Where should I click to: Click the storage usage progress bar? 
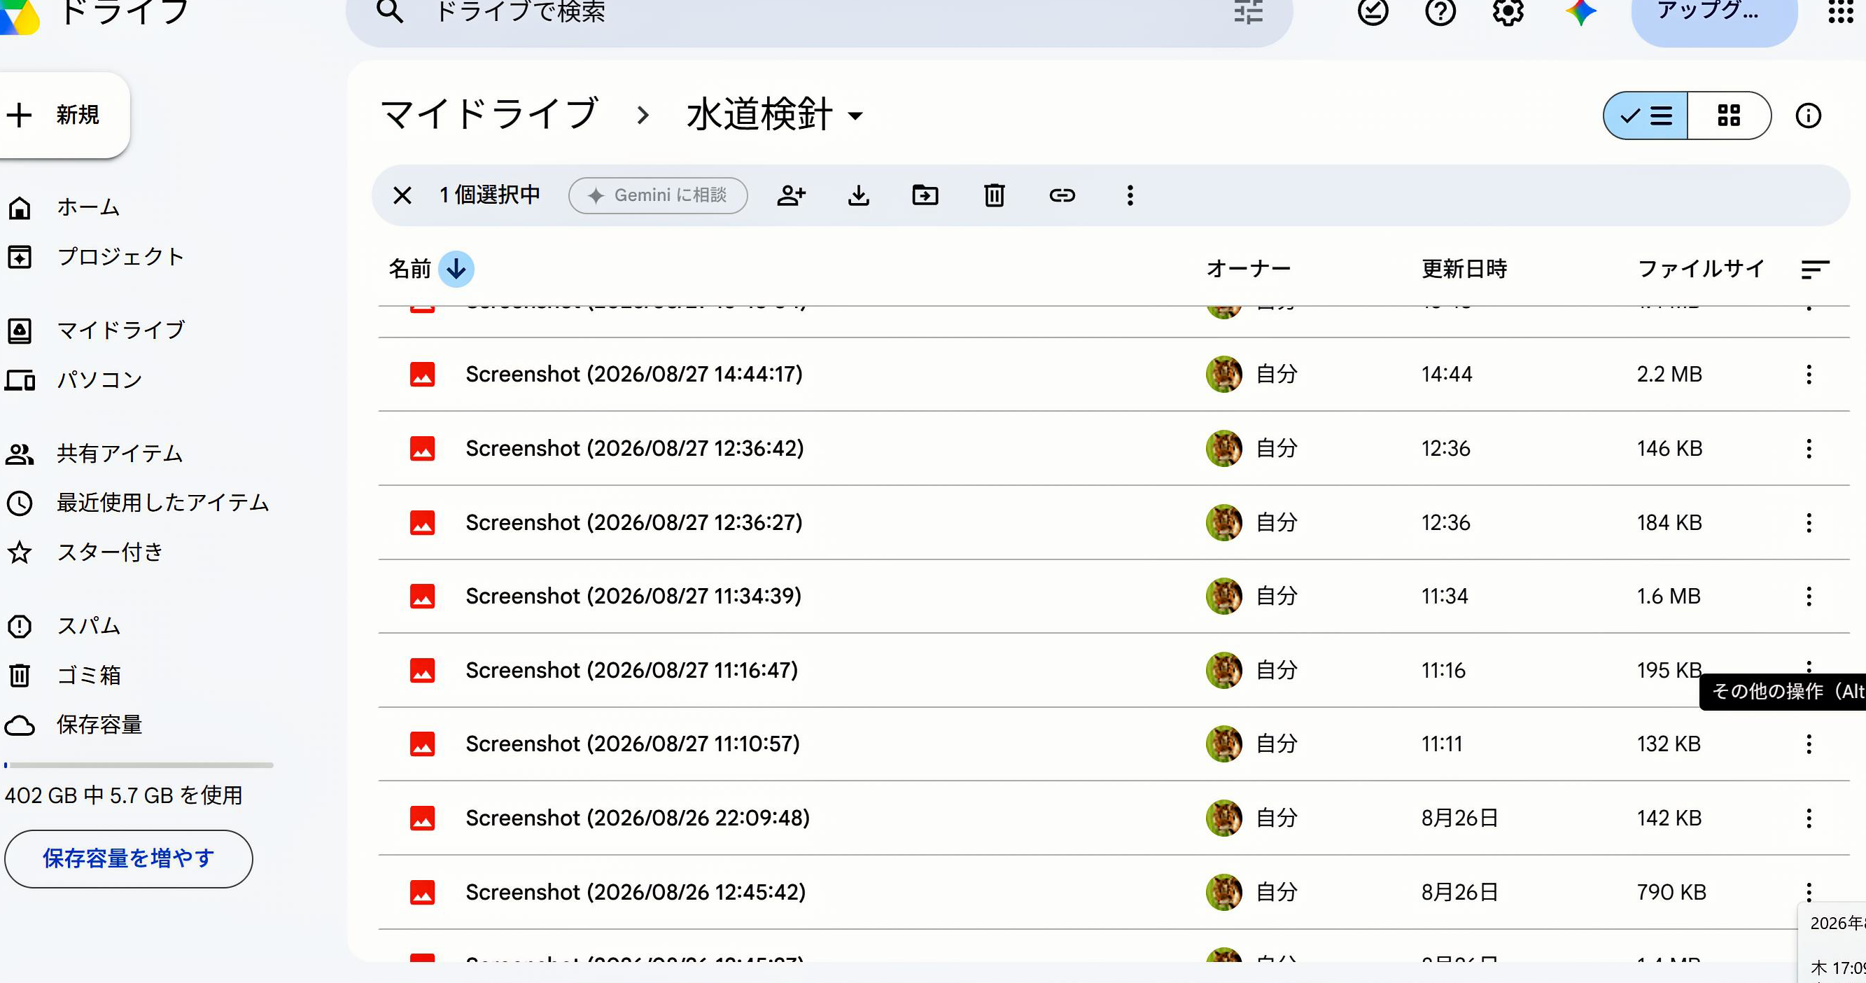[139, 765]
